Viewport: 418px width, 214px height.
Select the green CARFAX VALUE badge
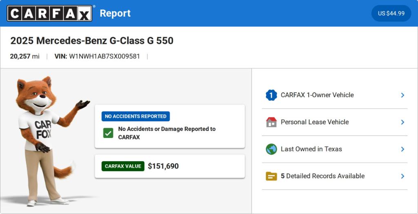point(123,166)
